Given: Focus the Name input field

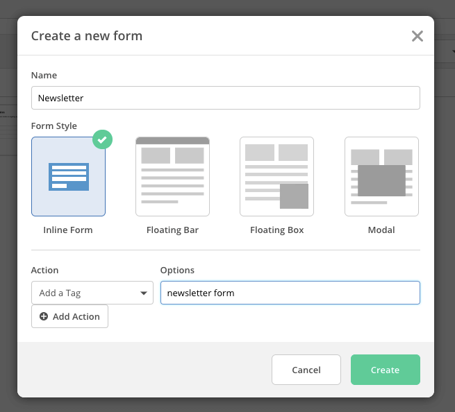Looking at the screenshot, I should [x=225, y=98].
